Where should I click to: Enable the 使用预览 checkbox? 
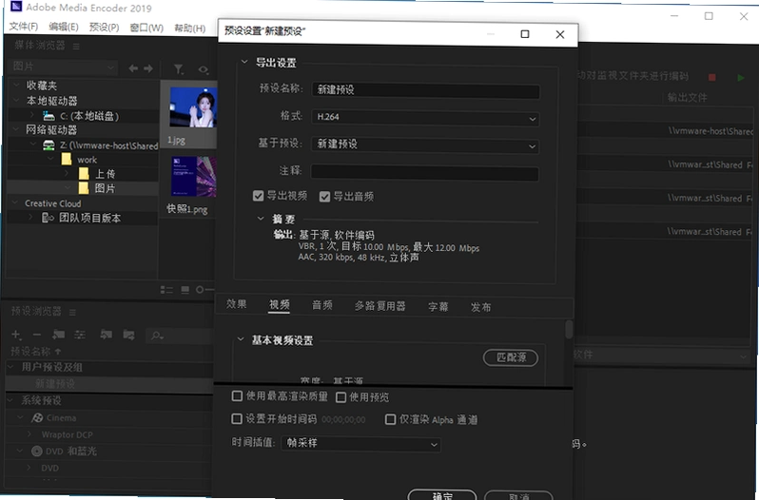(x=341, y=397)
